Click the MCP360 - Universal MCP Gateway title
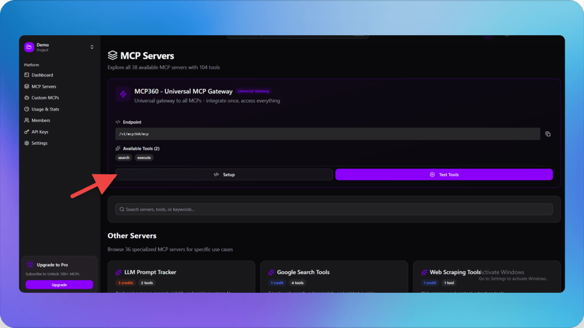Screen dimensions: 584x328 [183, 91]
